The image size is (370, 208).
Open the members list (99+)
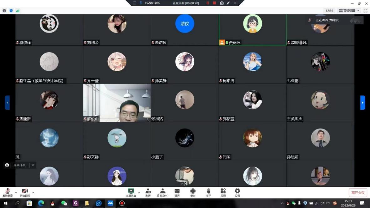click(162, 192)
